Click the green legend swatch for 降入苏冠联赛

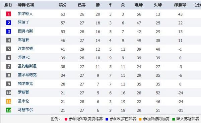(174, 119)
